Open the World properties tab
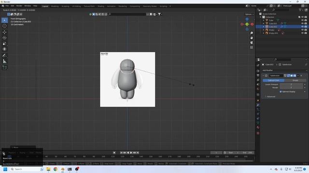309x173 pixels. [x=258, y=89]
